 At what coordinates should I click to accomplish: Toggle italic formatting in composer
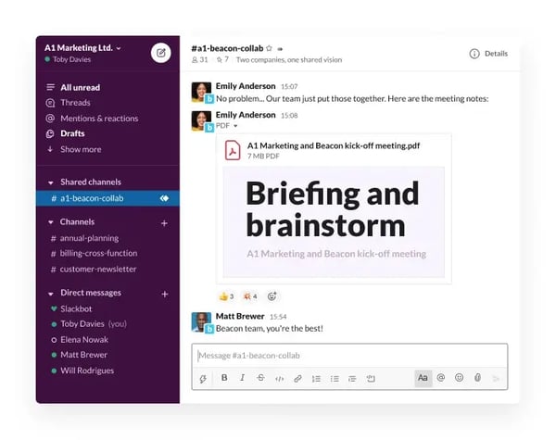pyautogui.click(x=243, y=378)
